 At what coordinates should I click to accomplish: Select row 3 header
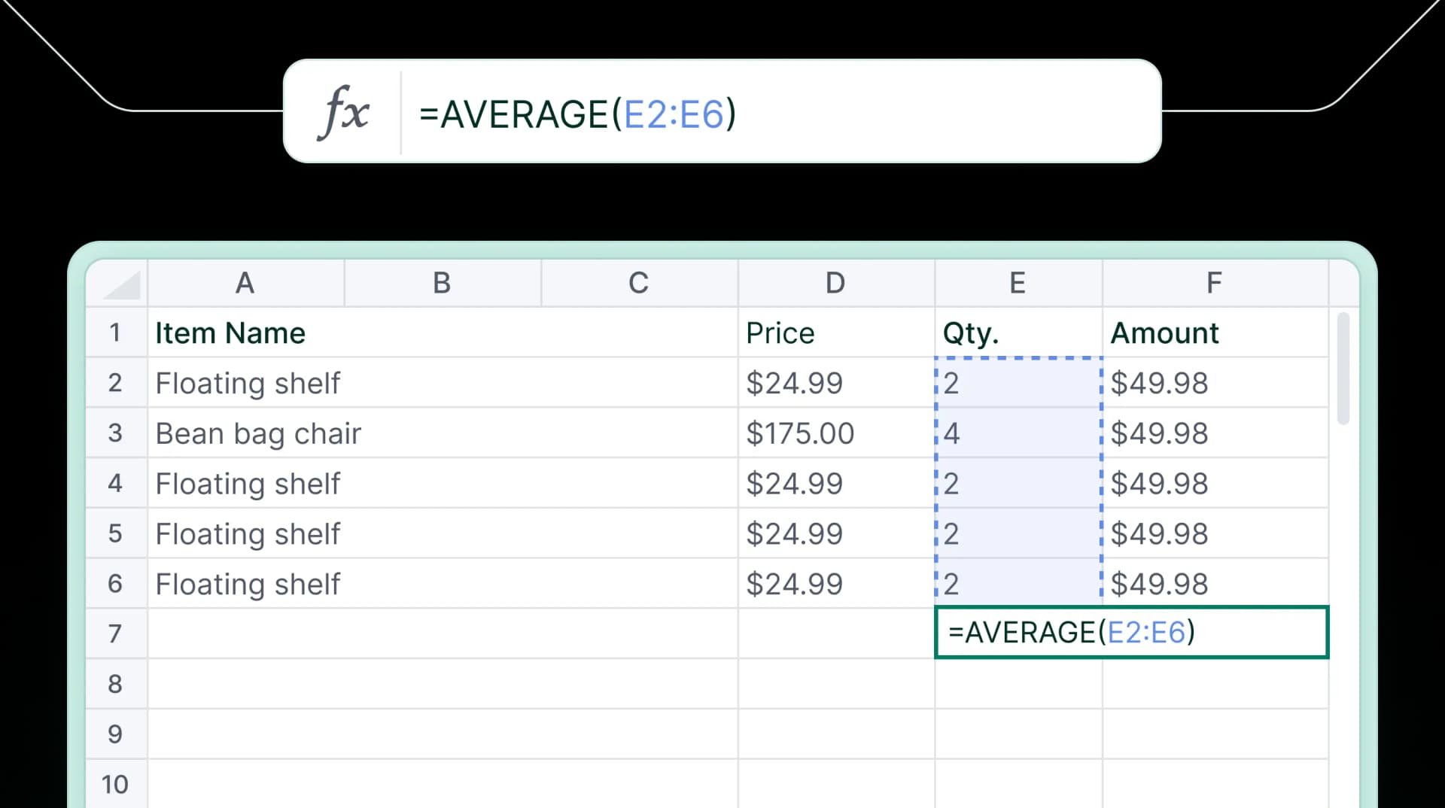pos(116,433)
